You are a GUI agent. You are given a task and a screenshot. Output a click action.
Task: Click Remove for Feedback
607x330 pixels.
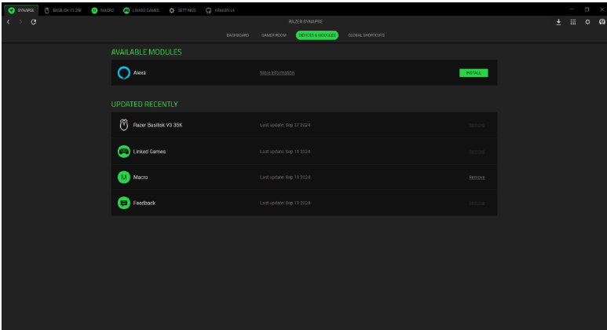(477, 203)
